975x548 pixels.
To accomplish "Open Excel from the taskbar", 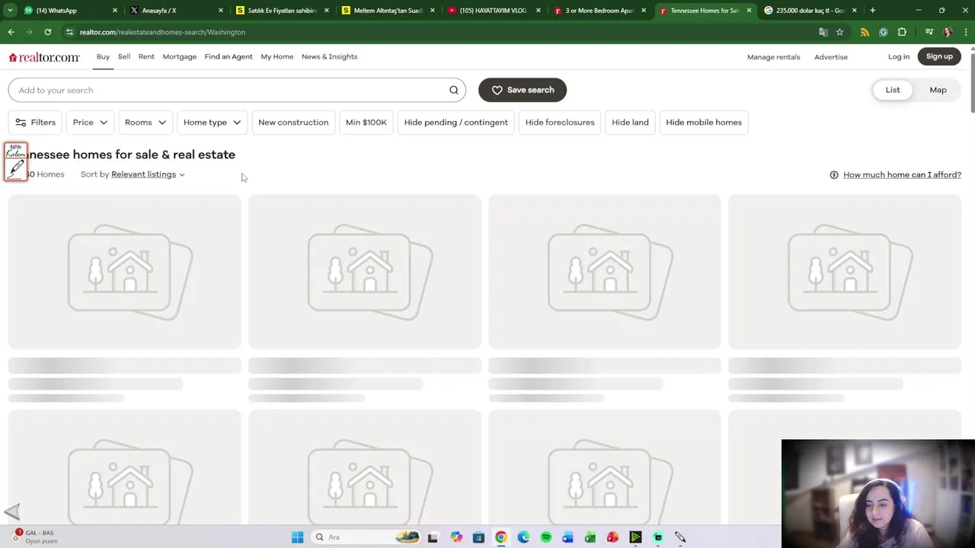I will [x=590, y=537].
